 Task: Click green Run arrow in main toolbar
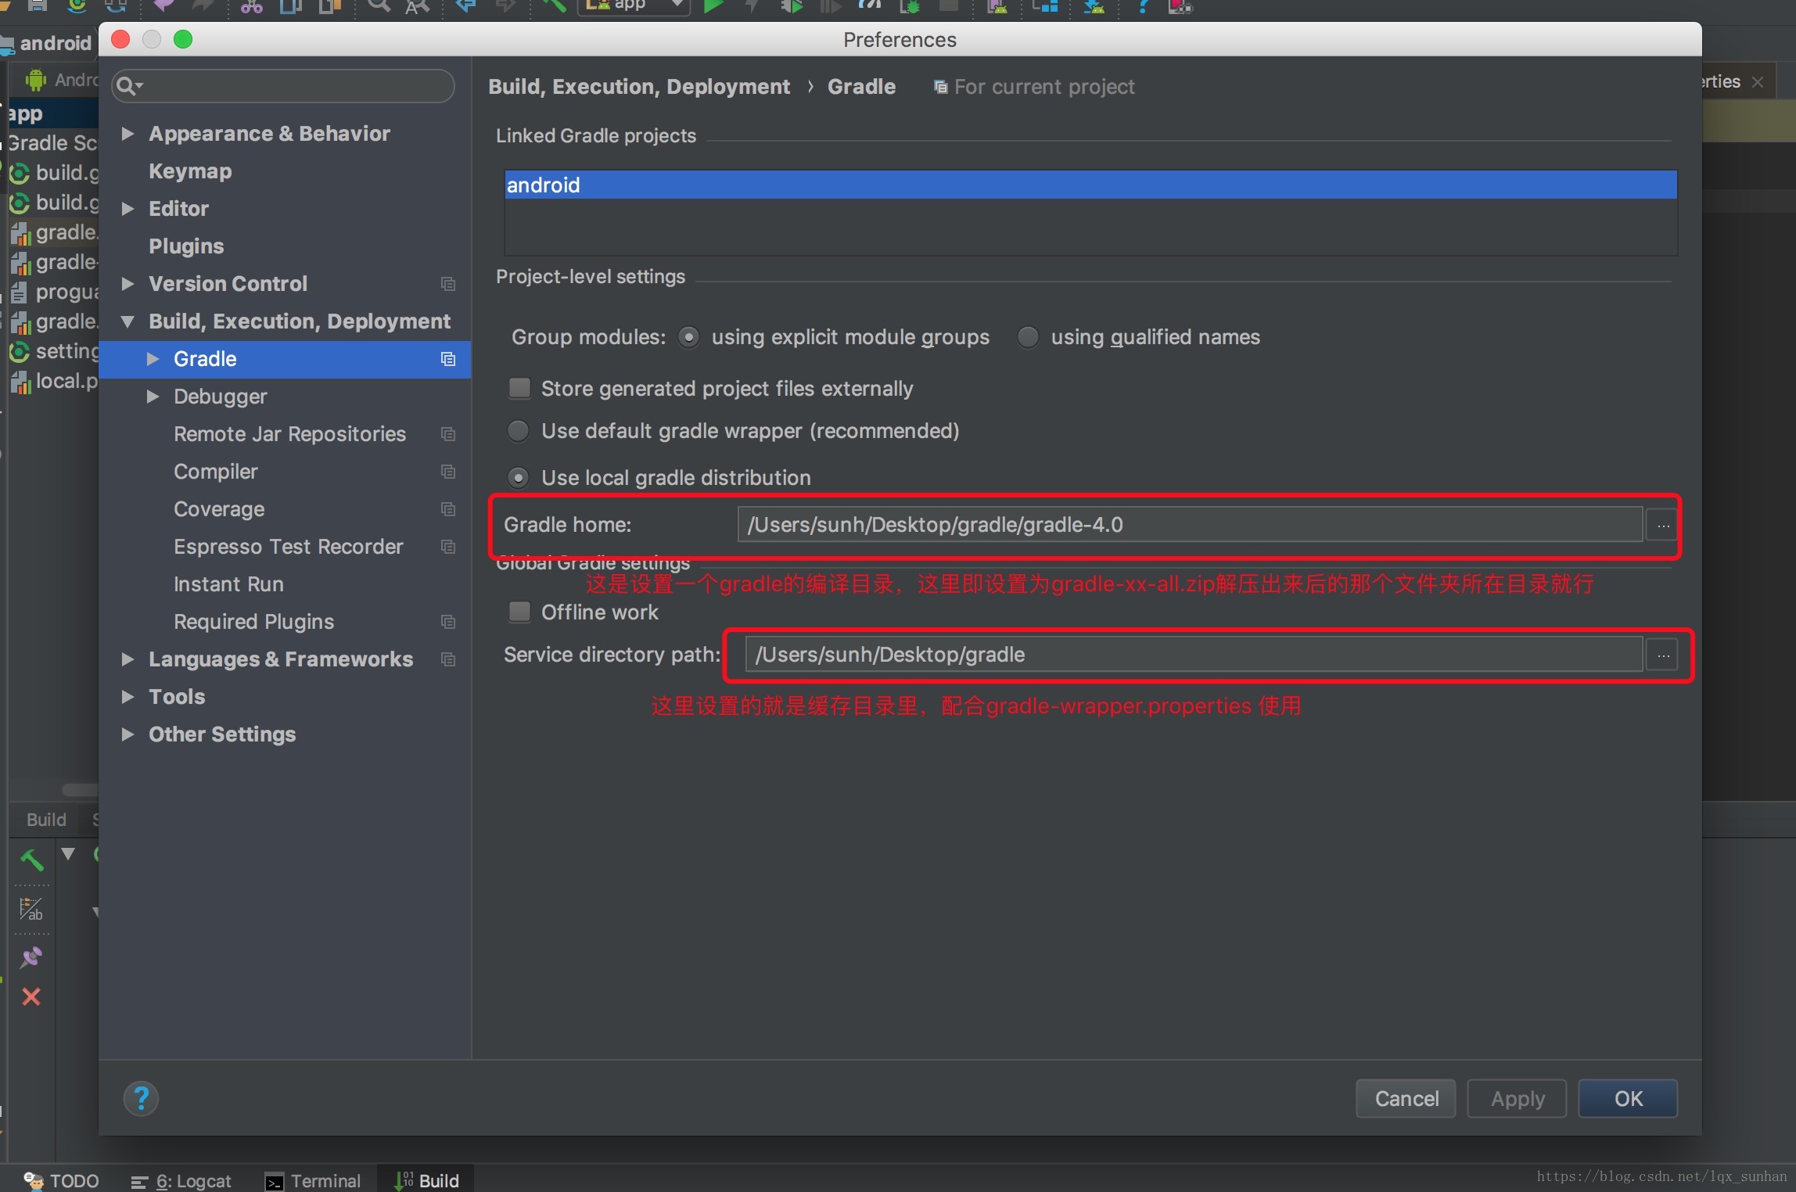713,6
